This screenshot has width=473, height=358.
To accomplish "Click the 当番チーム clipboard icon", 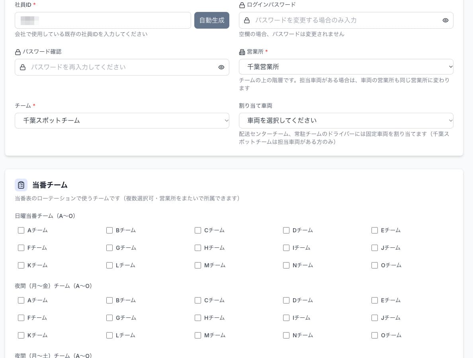I will 21,185.
